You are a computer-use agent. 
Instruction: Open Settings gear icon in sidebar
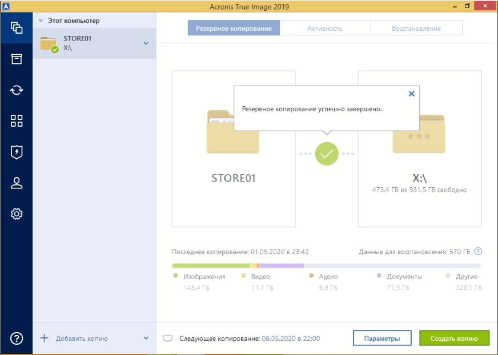[x=17, y=213]
